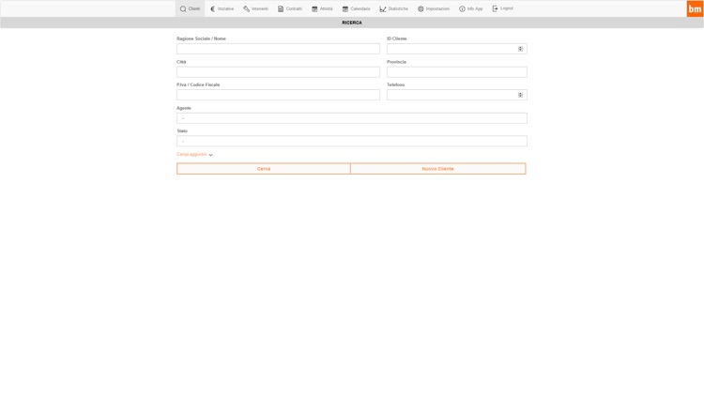Open the Clienti menu label

tap(194, 9)
